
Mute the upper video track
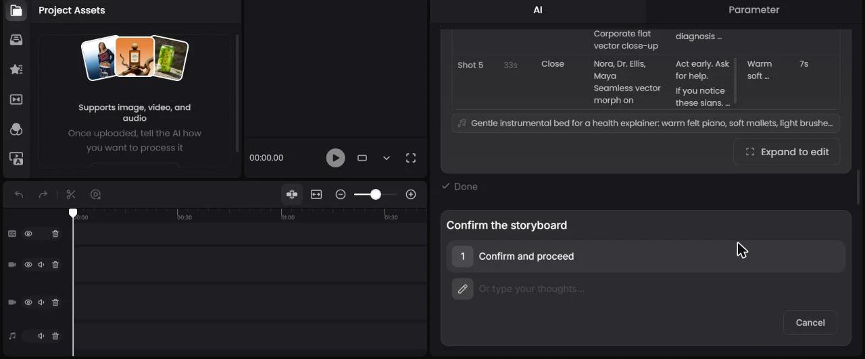point(42,265)
